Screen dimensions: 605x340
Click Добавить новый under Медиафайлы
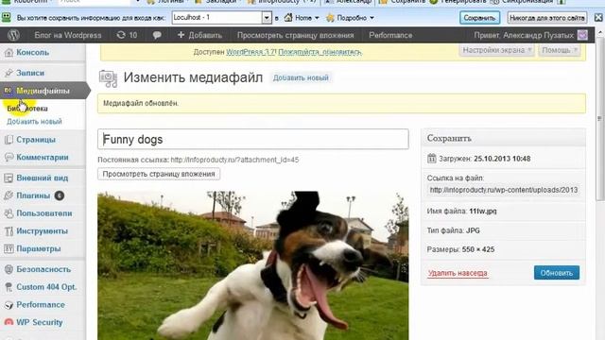coord(34,122)
